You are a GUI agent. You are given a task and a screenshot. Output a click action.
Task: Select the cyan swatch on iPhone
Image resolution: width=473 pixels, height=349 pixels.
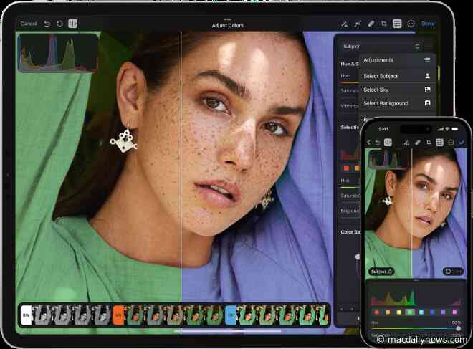click(x=421, y=312)
